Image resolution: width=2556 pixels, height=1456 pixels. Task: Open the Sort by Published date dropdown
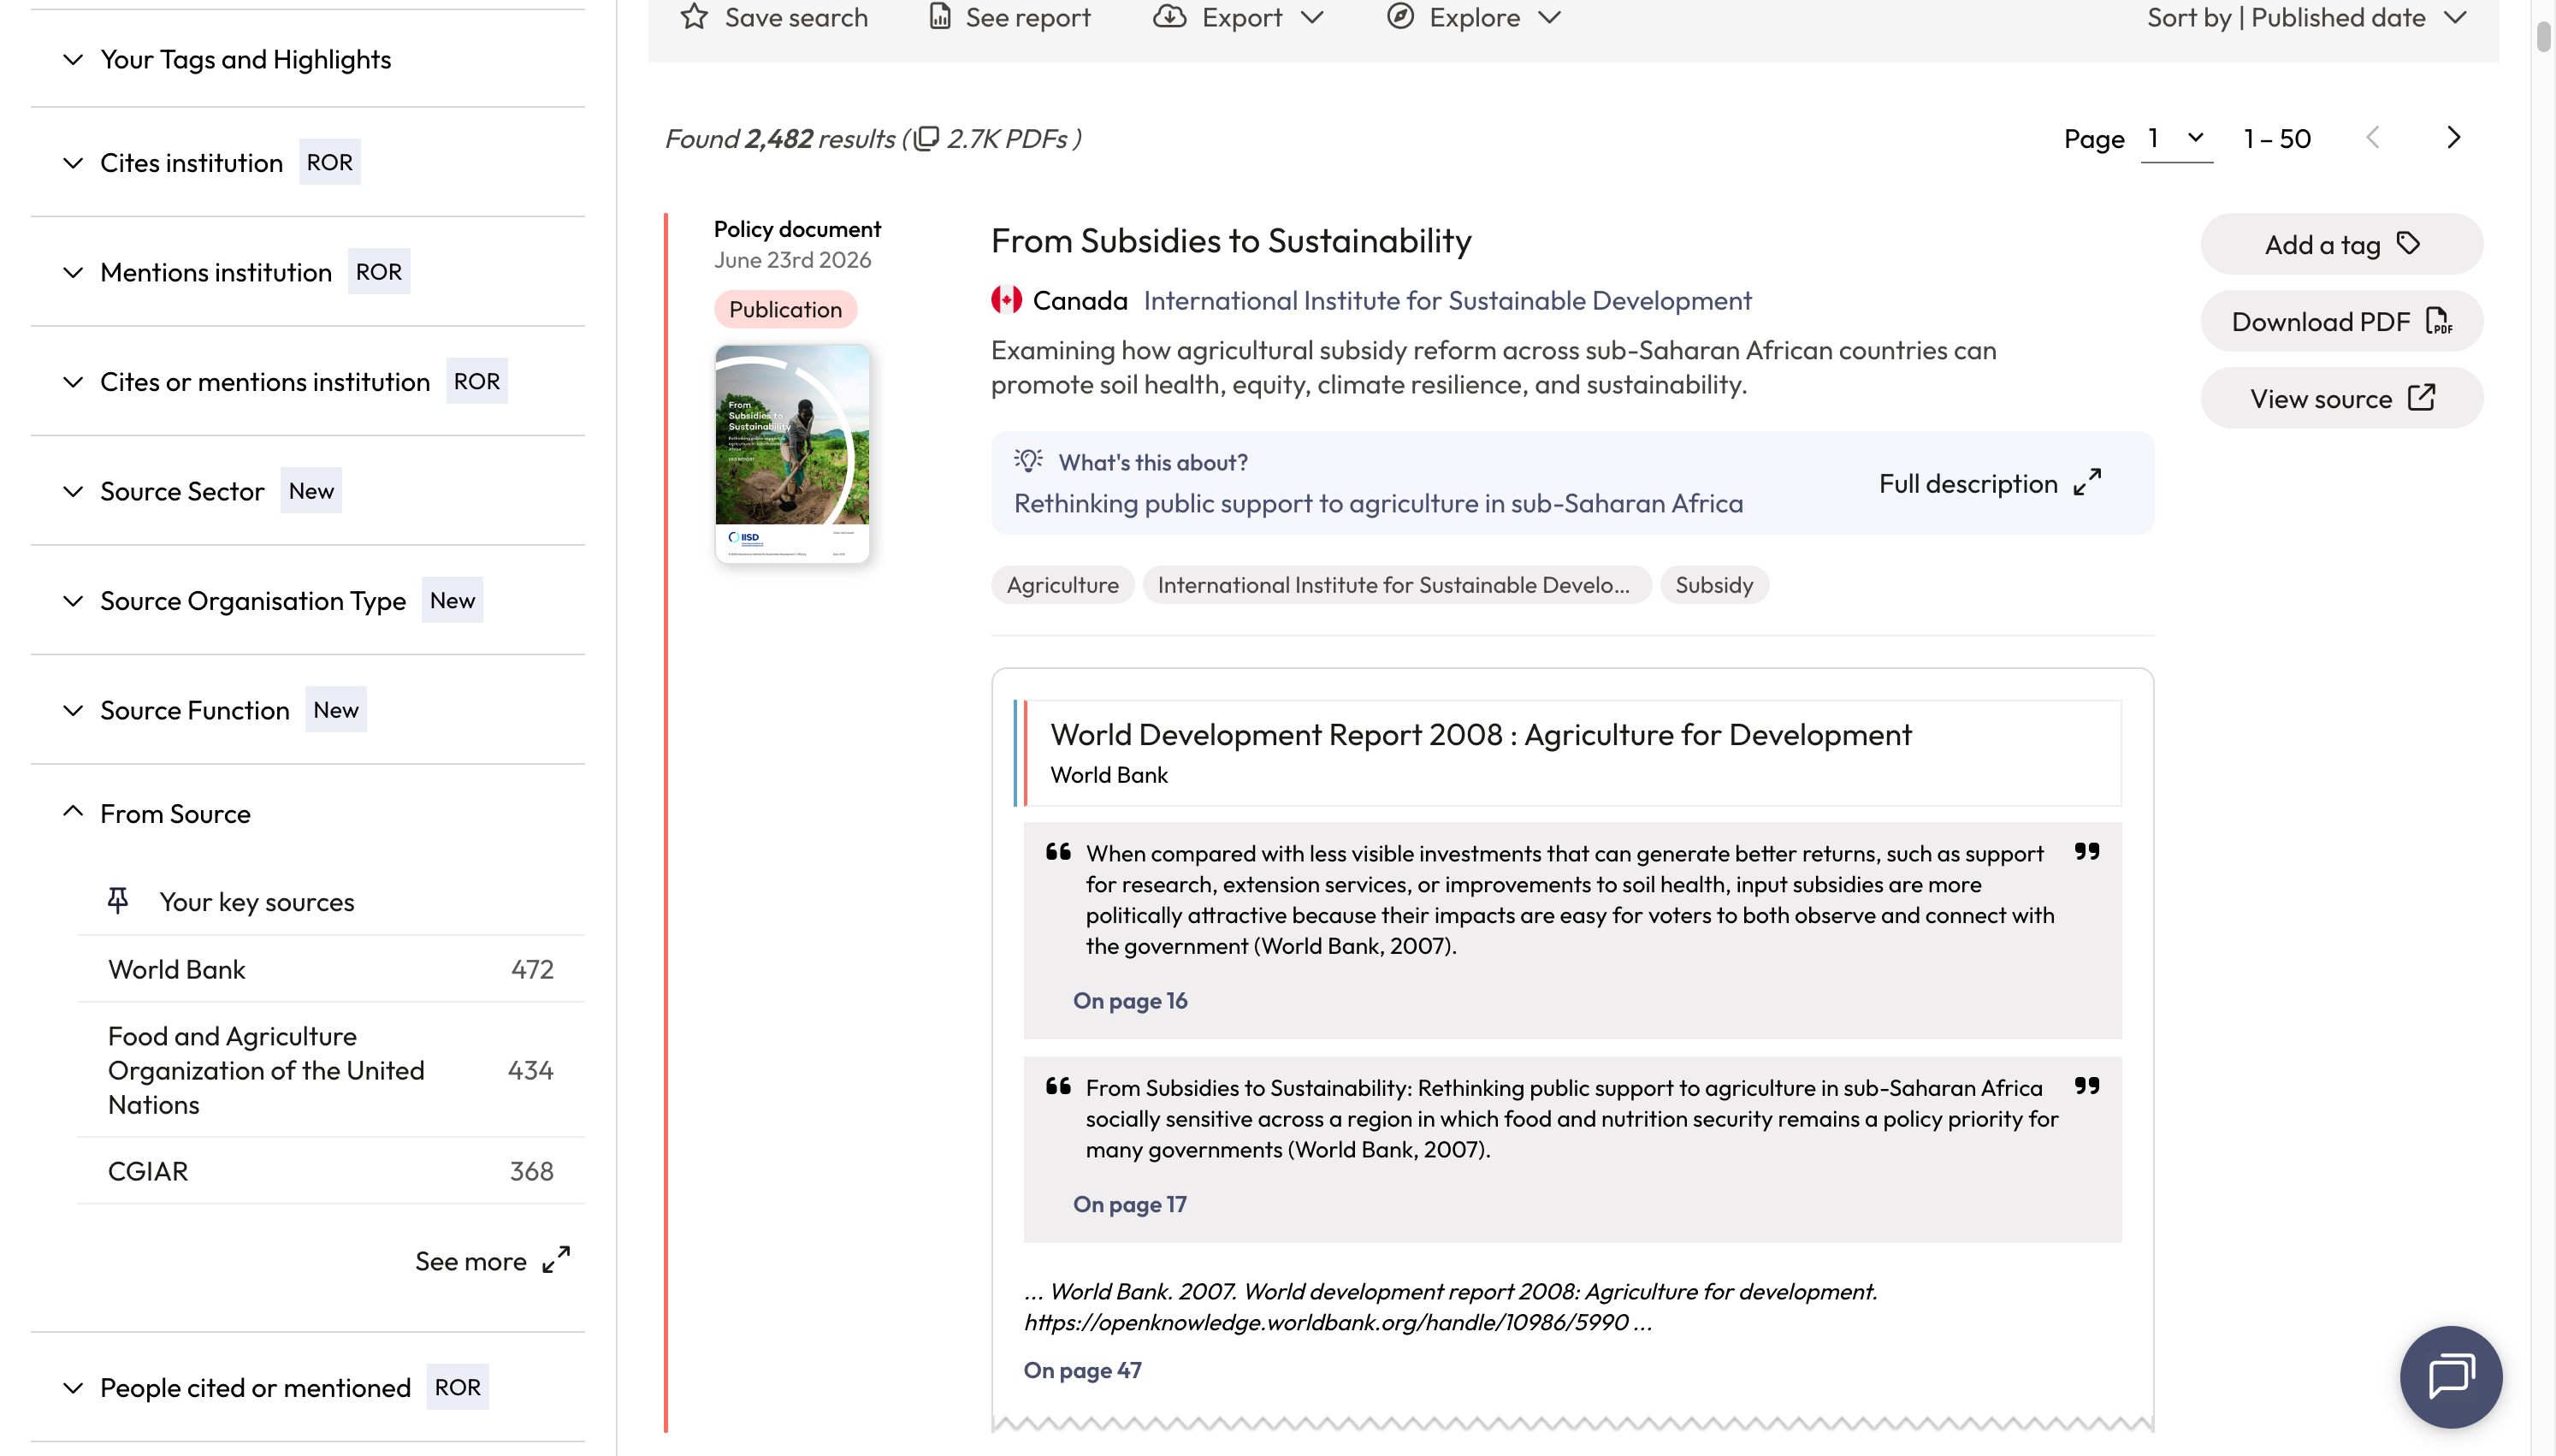click(2307, 17)
